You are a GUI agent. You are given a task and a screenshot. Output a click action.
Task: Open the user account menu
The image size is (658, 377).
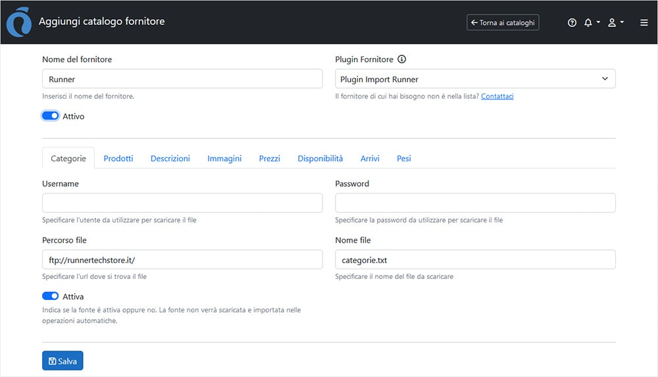615,22
